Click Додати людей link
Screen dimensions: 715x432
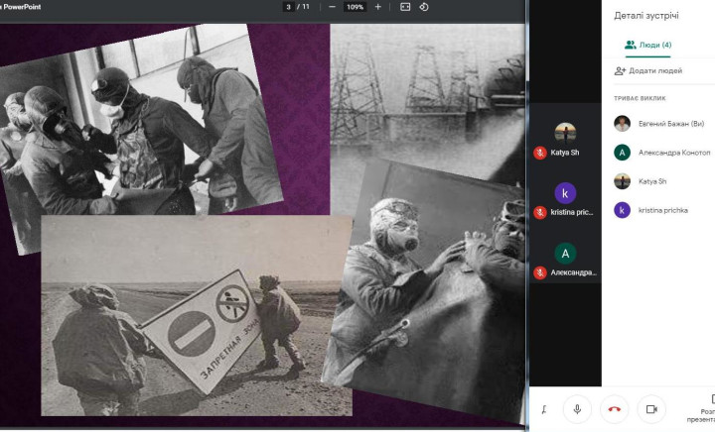click(656, 71)
